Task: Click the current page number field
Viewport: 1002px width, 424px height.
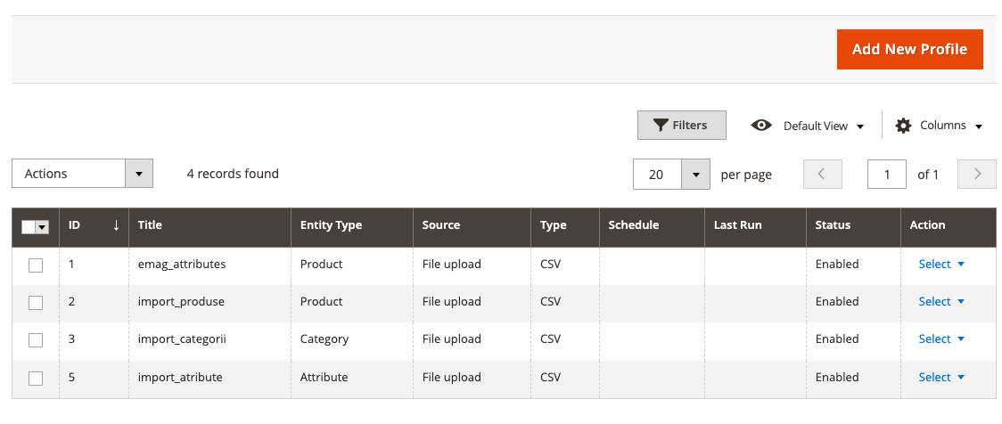Action: [886, 174]
